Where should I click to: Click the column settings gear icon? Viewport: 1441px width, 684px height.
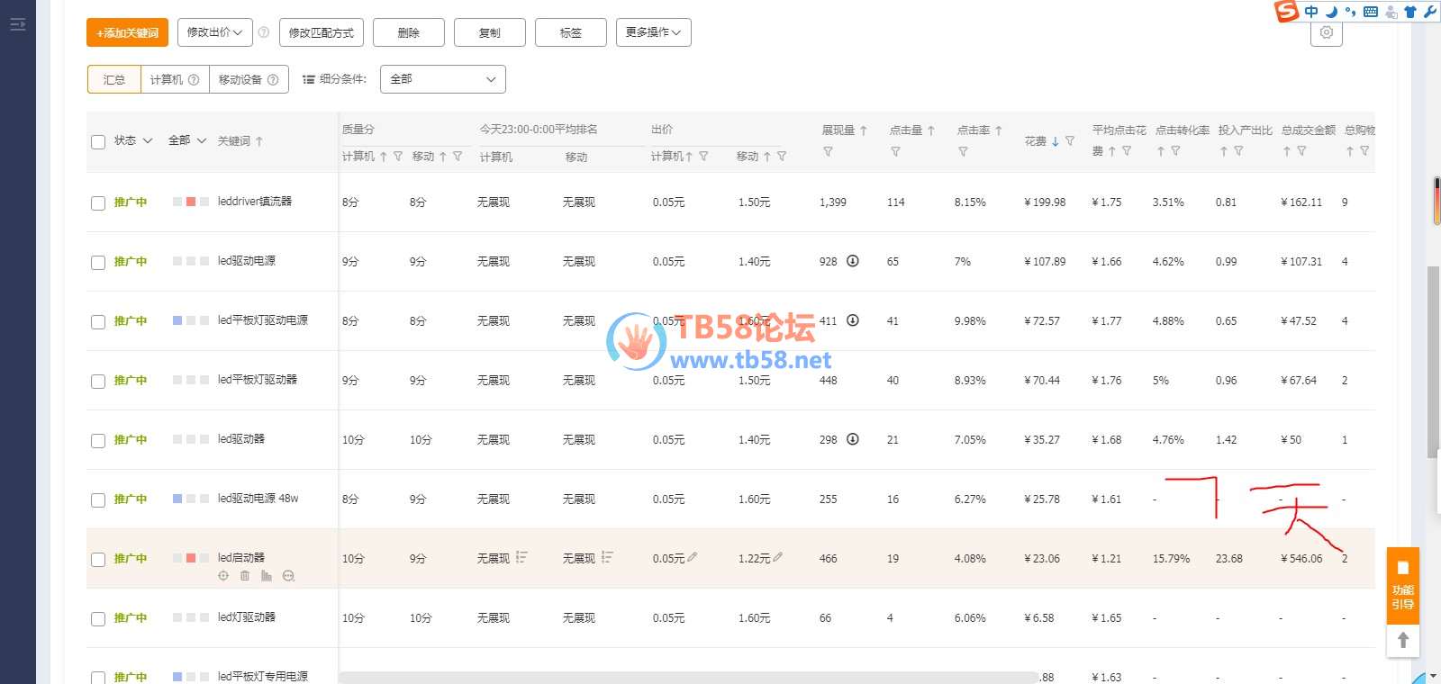click(x=1326, y=32)
